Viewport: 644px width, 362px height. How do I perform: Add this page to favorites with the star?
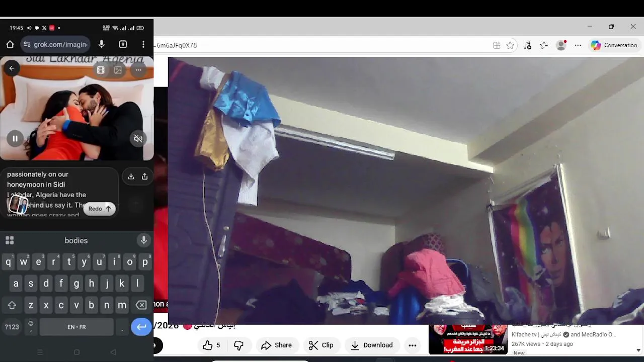pos(510,45)
